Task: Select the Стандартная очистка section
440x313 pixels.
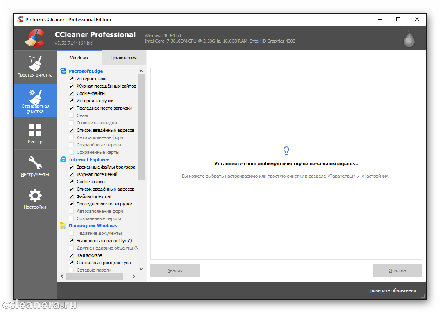Action: tap(35, 100)
